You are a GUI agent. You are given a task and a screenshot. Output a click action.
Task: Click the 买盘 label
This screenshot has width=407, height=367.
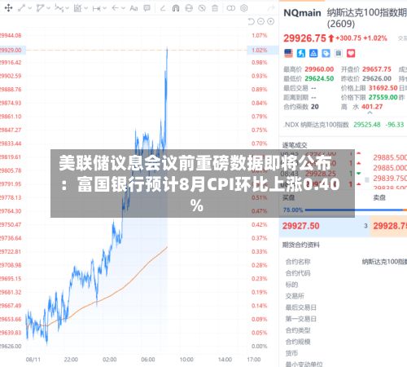[x=288, y=197]
